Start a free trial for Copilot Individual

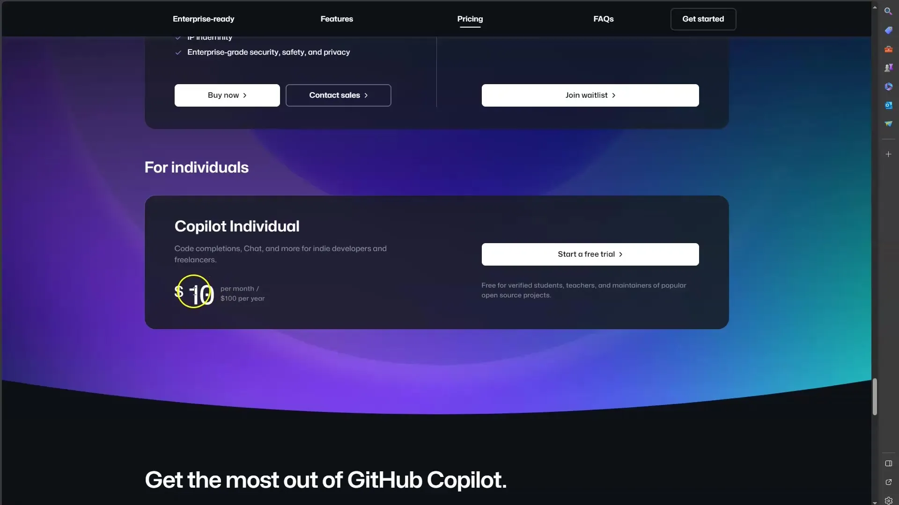tap(590, 254)
